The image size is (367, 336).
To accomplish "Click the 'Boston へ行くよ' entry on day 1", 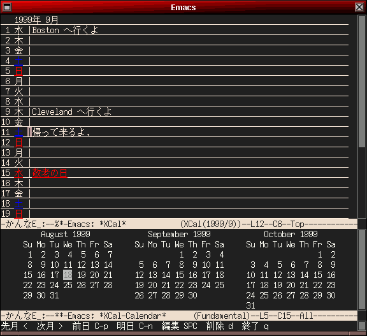I will (x=65, y=30).
